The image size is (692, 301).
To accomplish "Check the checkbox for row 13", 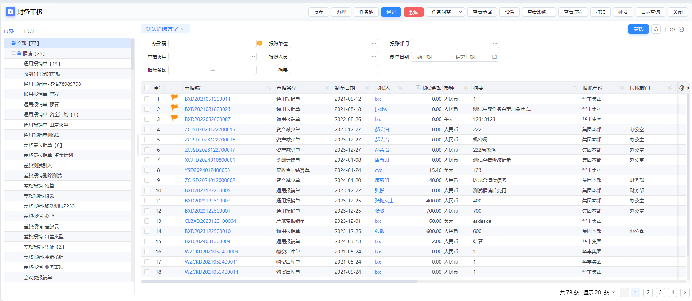I will [x=147, y=221].
